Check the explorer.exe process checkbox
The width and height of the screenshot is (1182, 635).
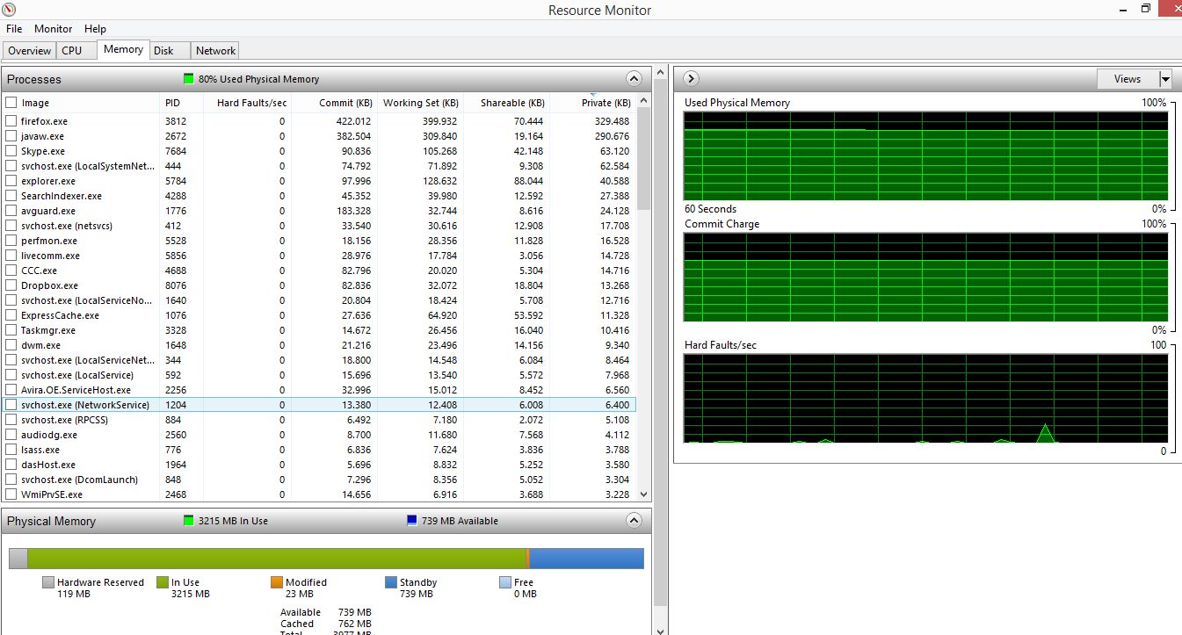point(11,181)
